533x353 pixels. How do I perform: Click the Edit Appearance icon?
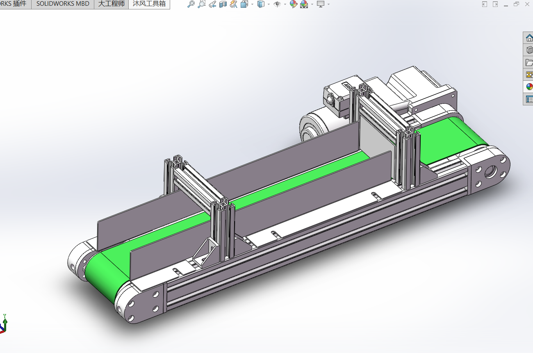pyautogui.click(x=293, y=4)
